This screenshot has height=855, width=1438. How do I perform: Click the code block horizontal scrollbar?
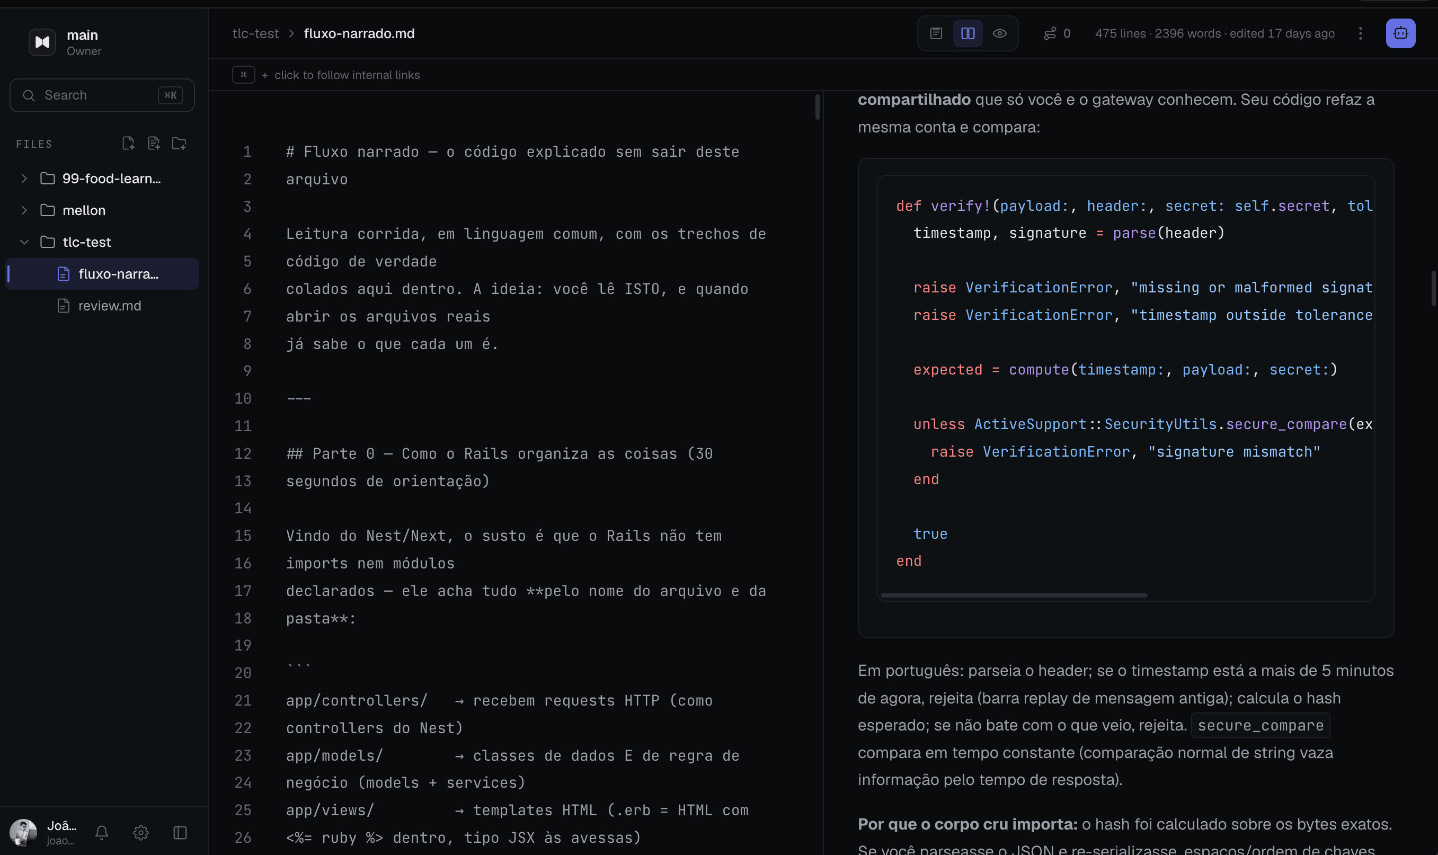(x=1014, y=595)
